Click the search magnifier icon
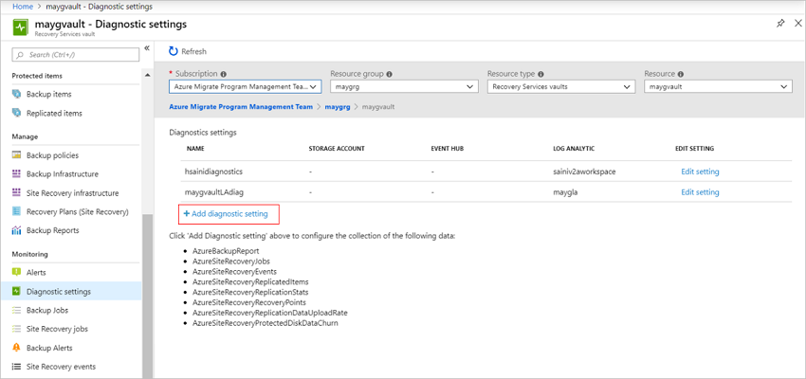The image size is (806, 379). (x=20, y=54)
